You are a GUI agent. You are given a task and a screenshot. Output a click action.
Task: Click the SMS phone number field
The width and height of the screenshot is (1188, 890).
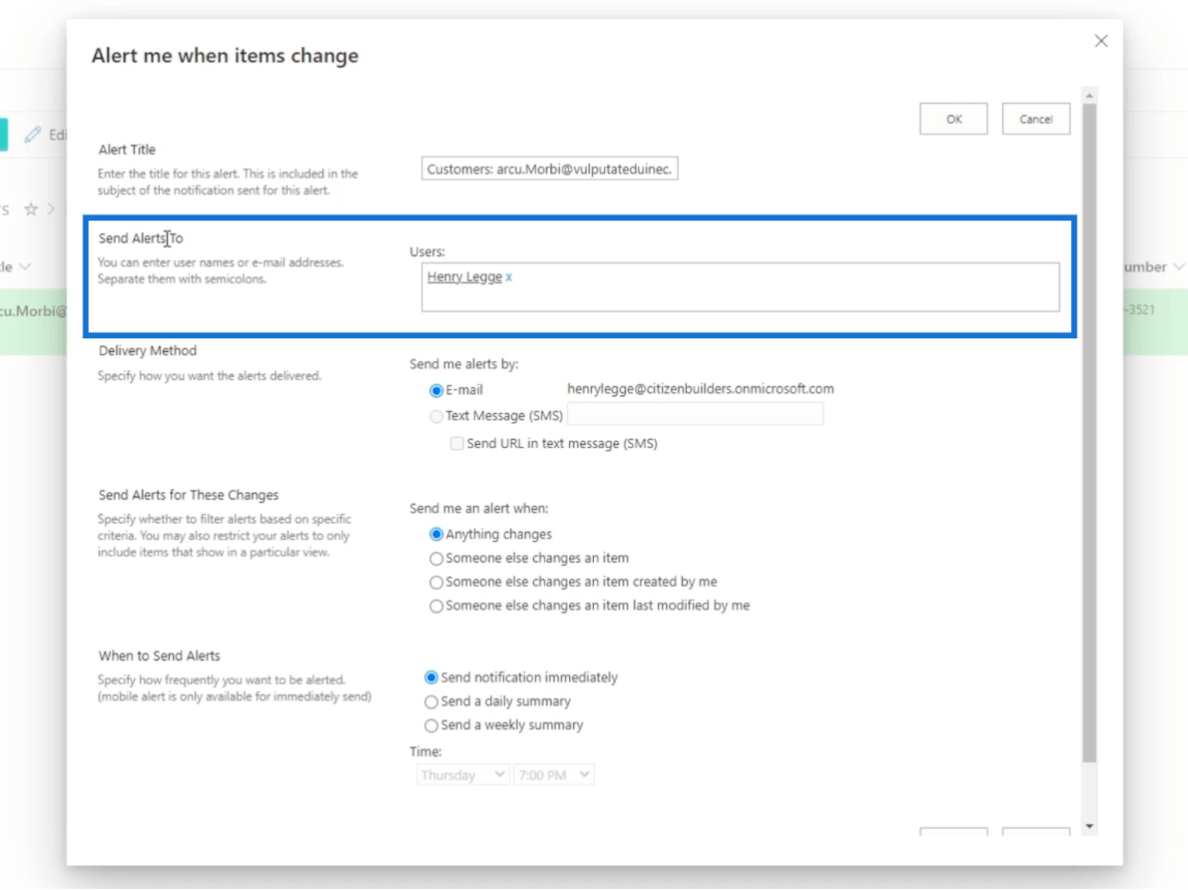(695, 414)
